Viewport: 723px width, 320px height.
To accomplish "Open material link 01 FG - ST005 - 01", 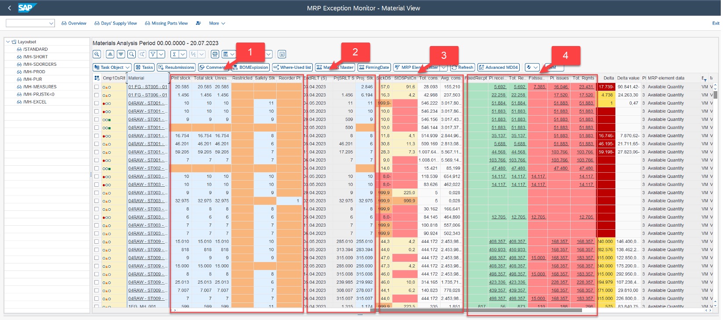I will click(148, 87).
